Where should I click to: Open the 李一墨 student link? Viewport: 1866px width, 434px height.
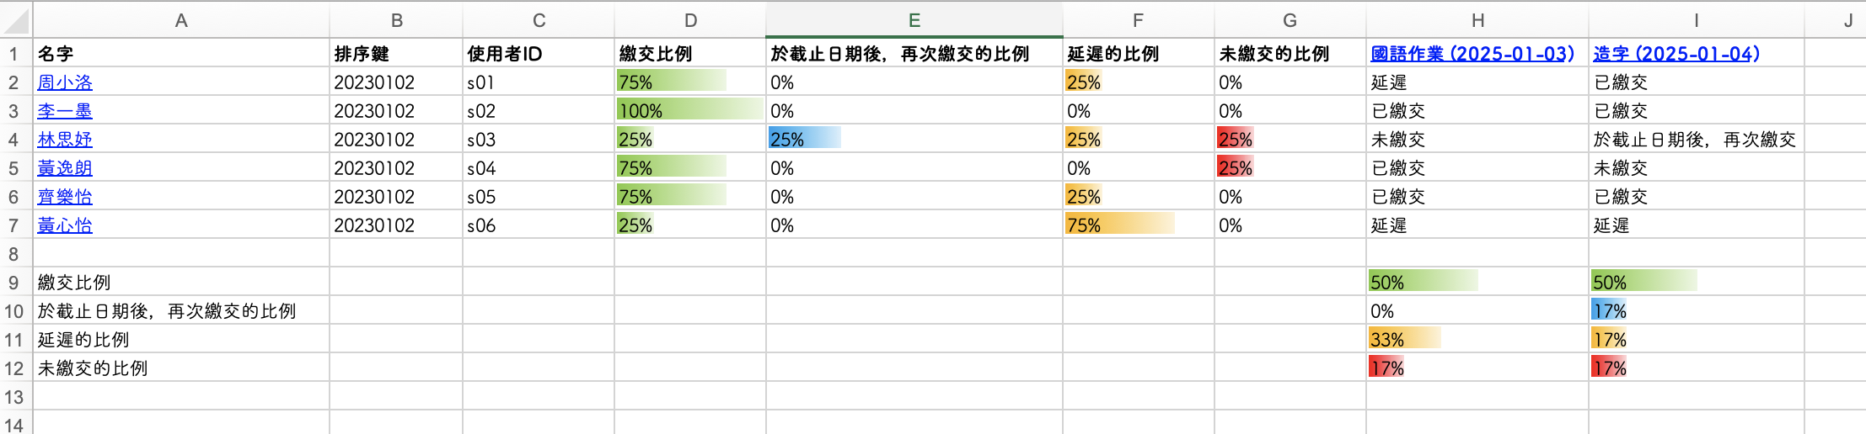click(x=65, y=111)
